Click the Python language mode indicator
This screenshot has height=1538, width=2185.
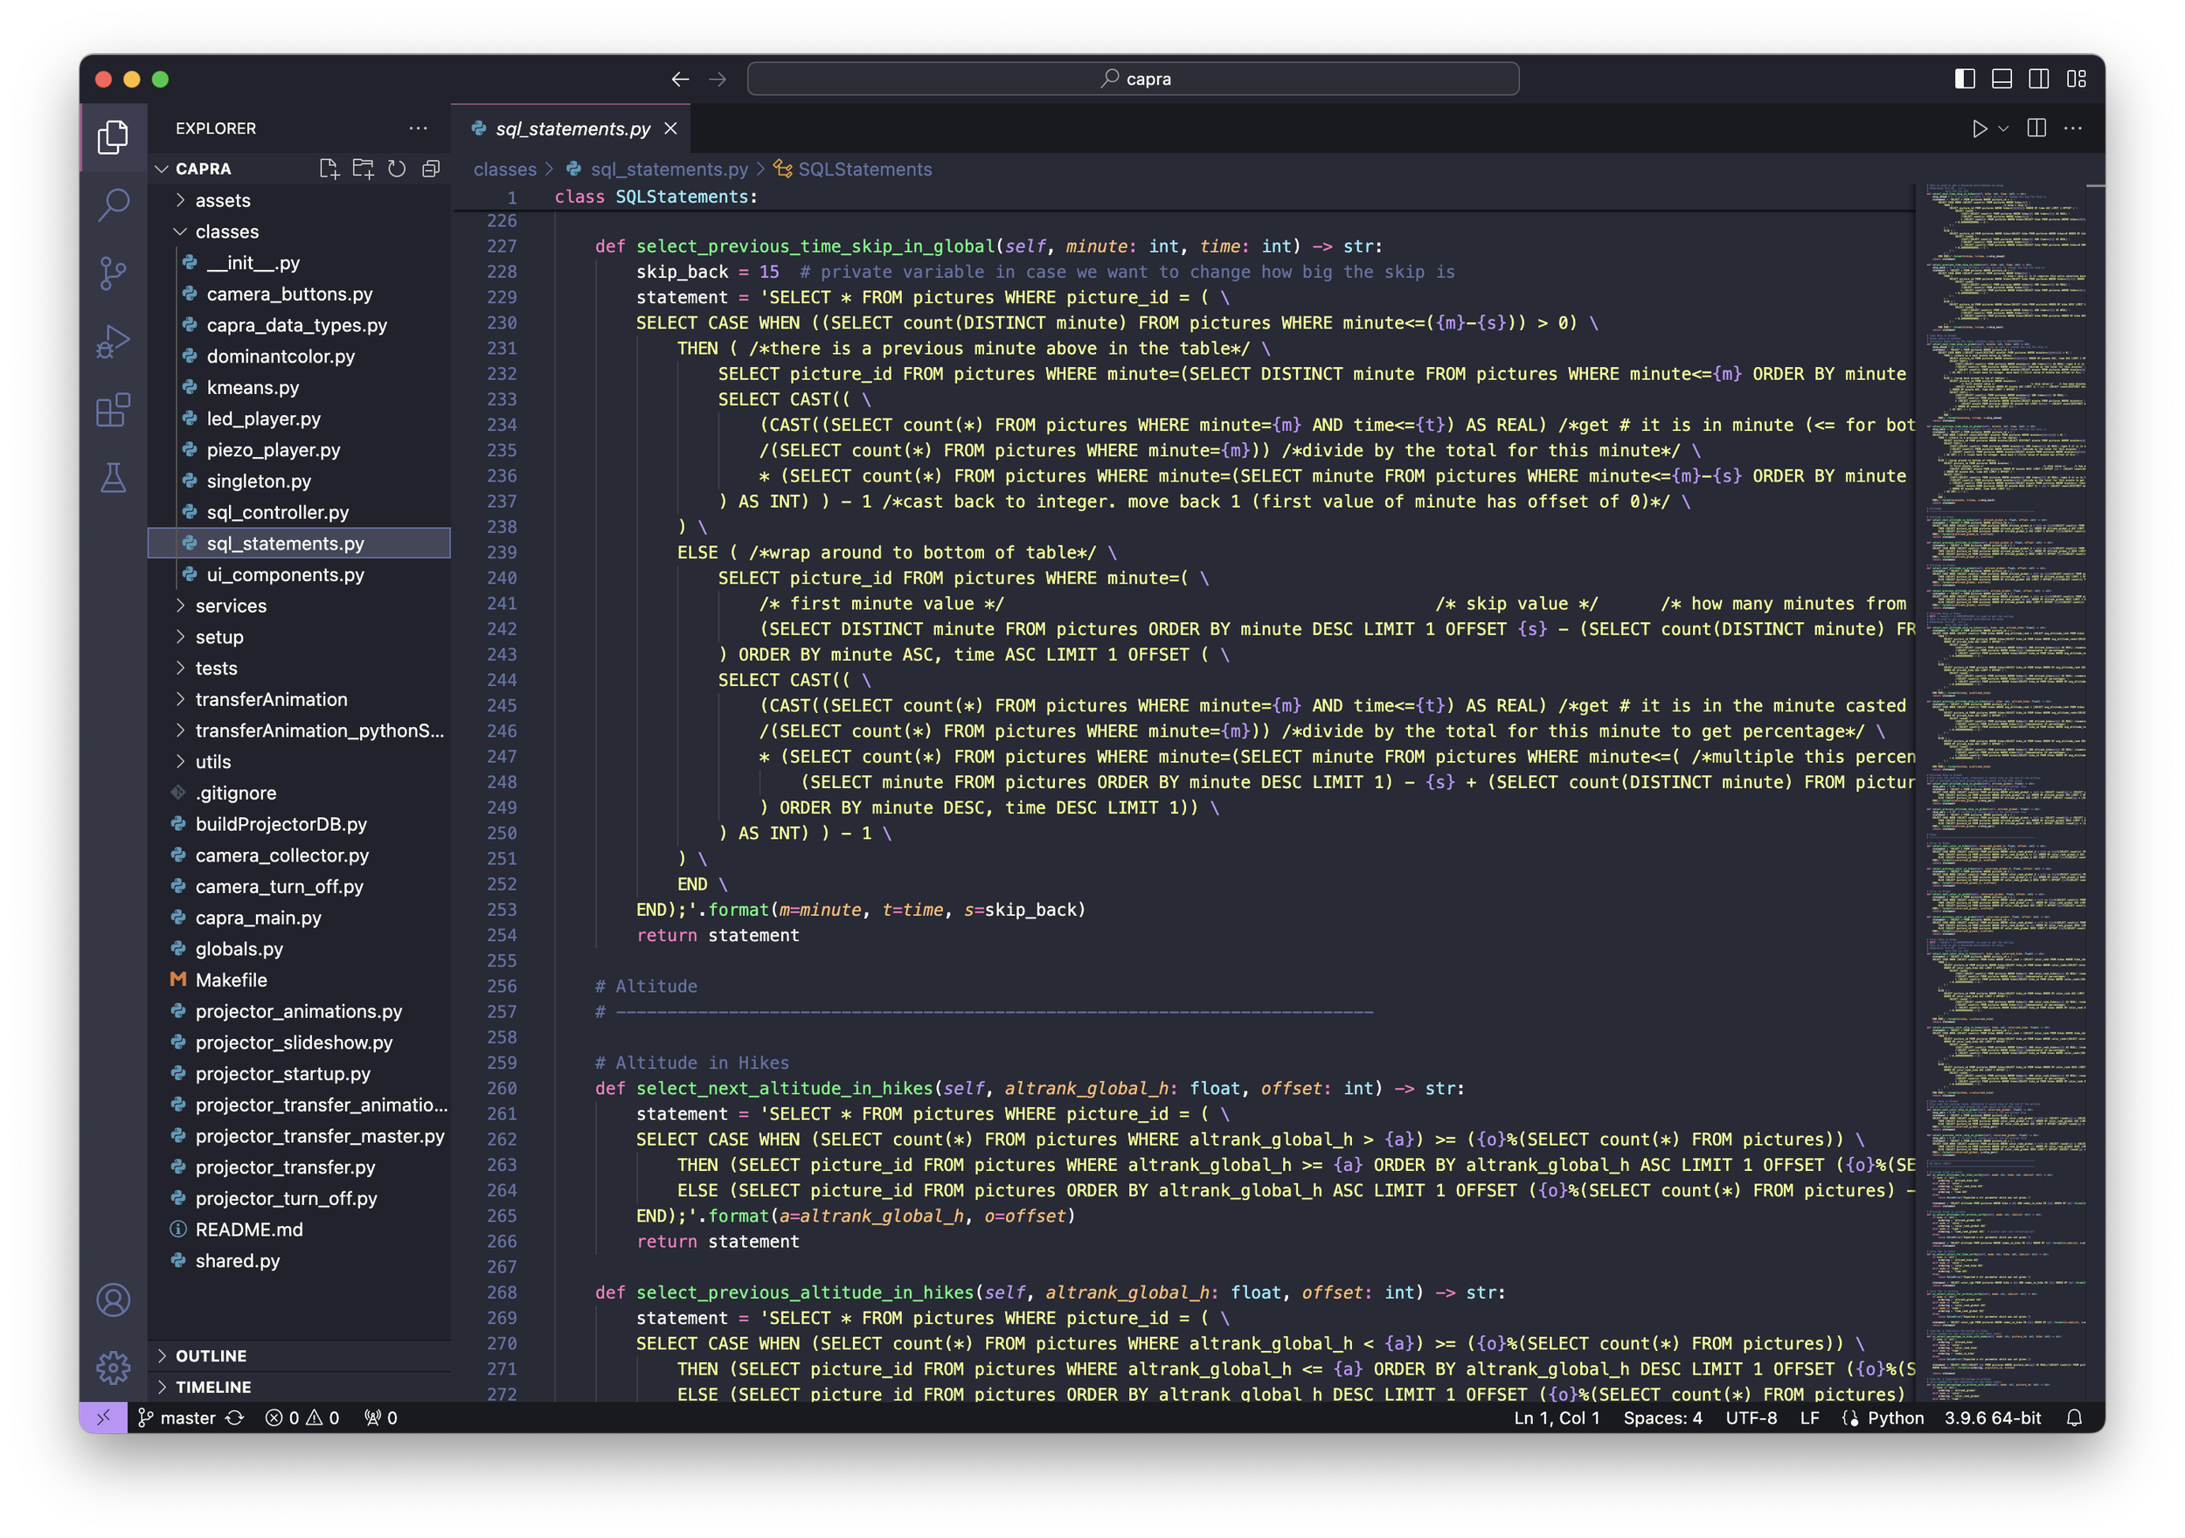[x=1895, y=1418]
